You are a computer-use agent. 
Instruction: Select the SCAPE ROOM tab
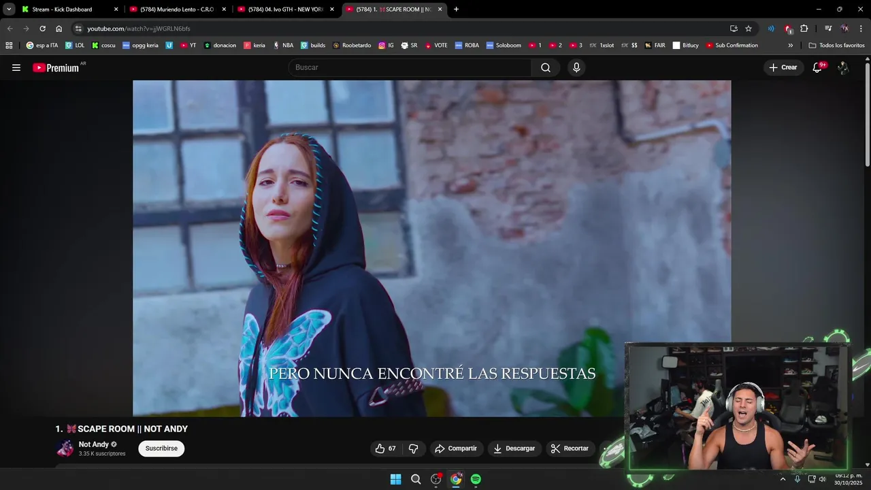[393, 10]
